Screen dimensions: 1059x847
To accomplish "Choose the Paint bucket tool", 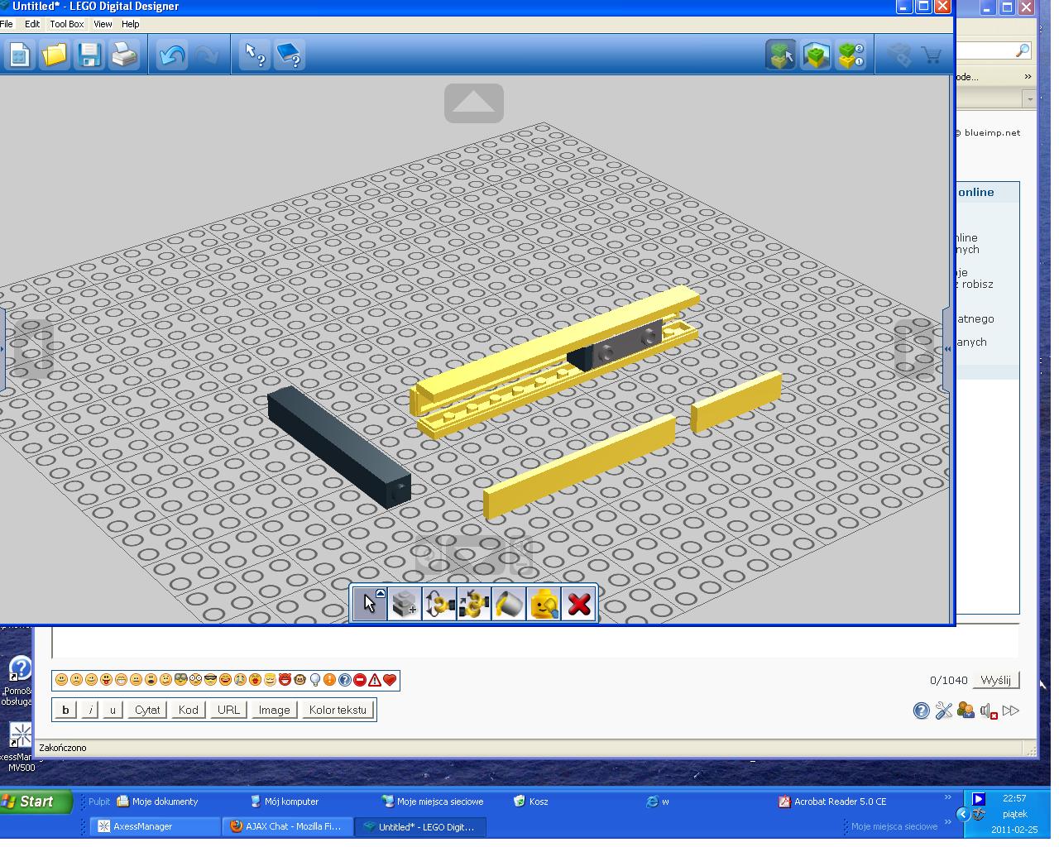I will pos(509,604).
